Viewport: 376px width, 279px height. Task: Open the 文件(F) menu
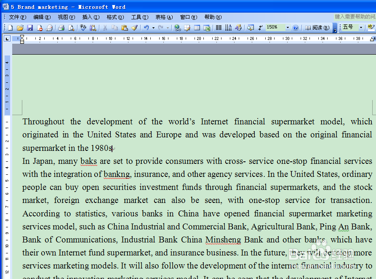[x=18, y=17]
